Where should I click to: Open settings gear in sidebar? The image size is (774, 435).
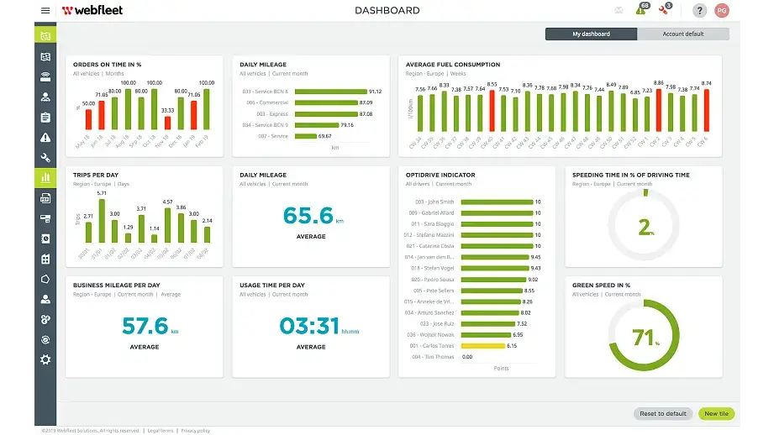pos(45,359)
